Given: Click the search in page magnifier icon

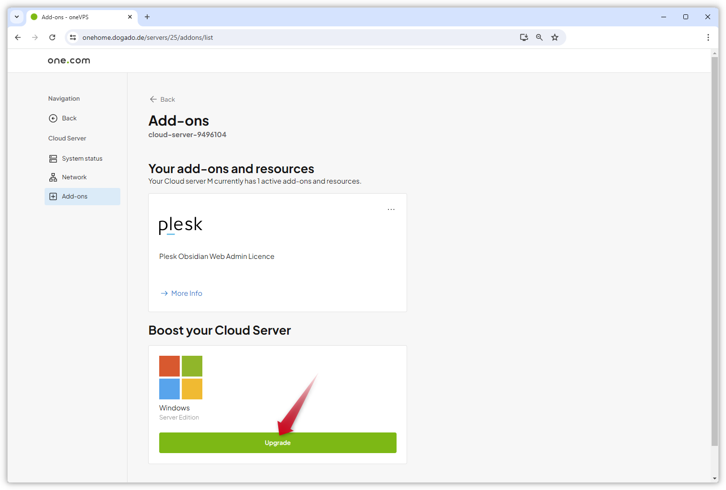Looking at the screenshot, I should click(539, 37).
